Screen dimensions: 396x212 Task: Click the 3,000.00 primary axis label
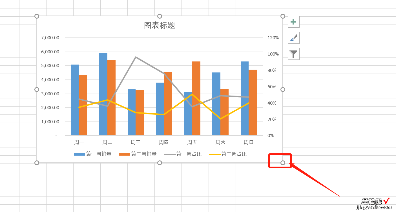[50, 94]
